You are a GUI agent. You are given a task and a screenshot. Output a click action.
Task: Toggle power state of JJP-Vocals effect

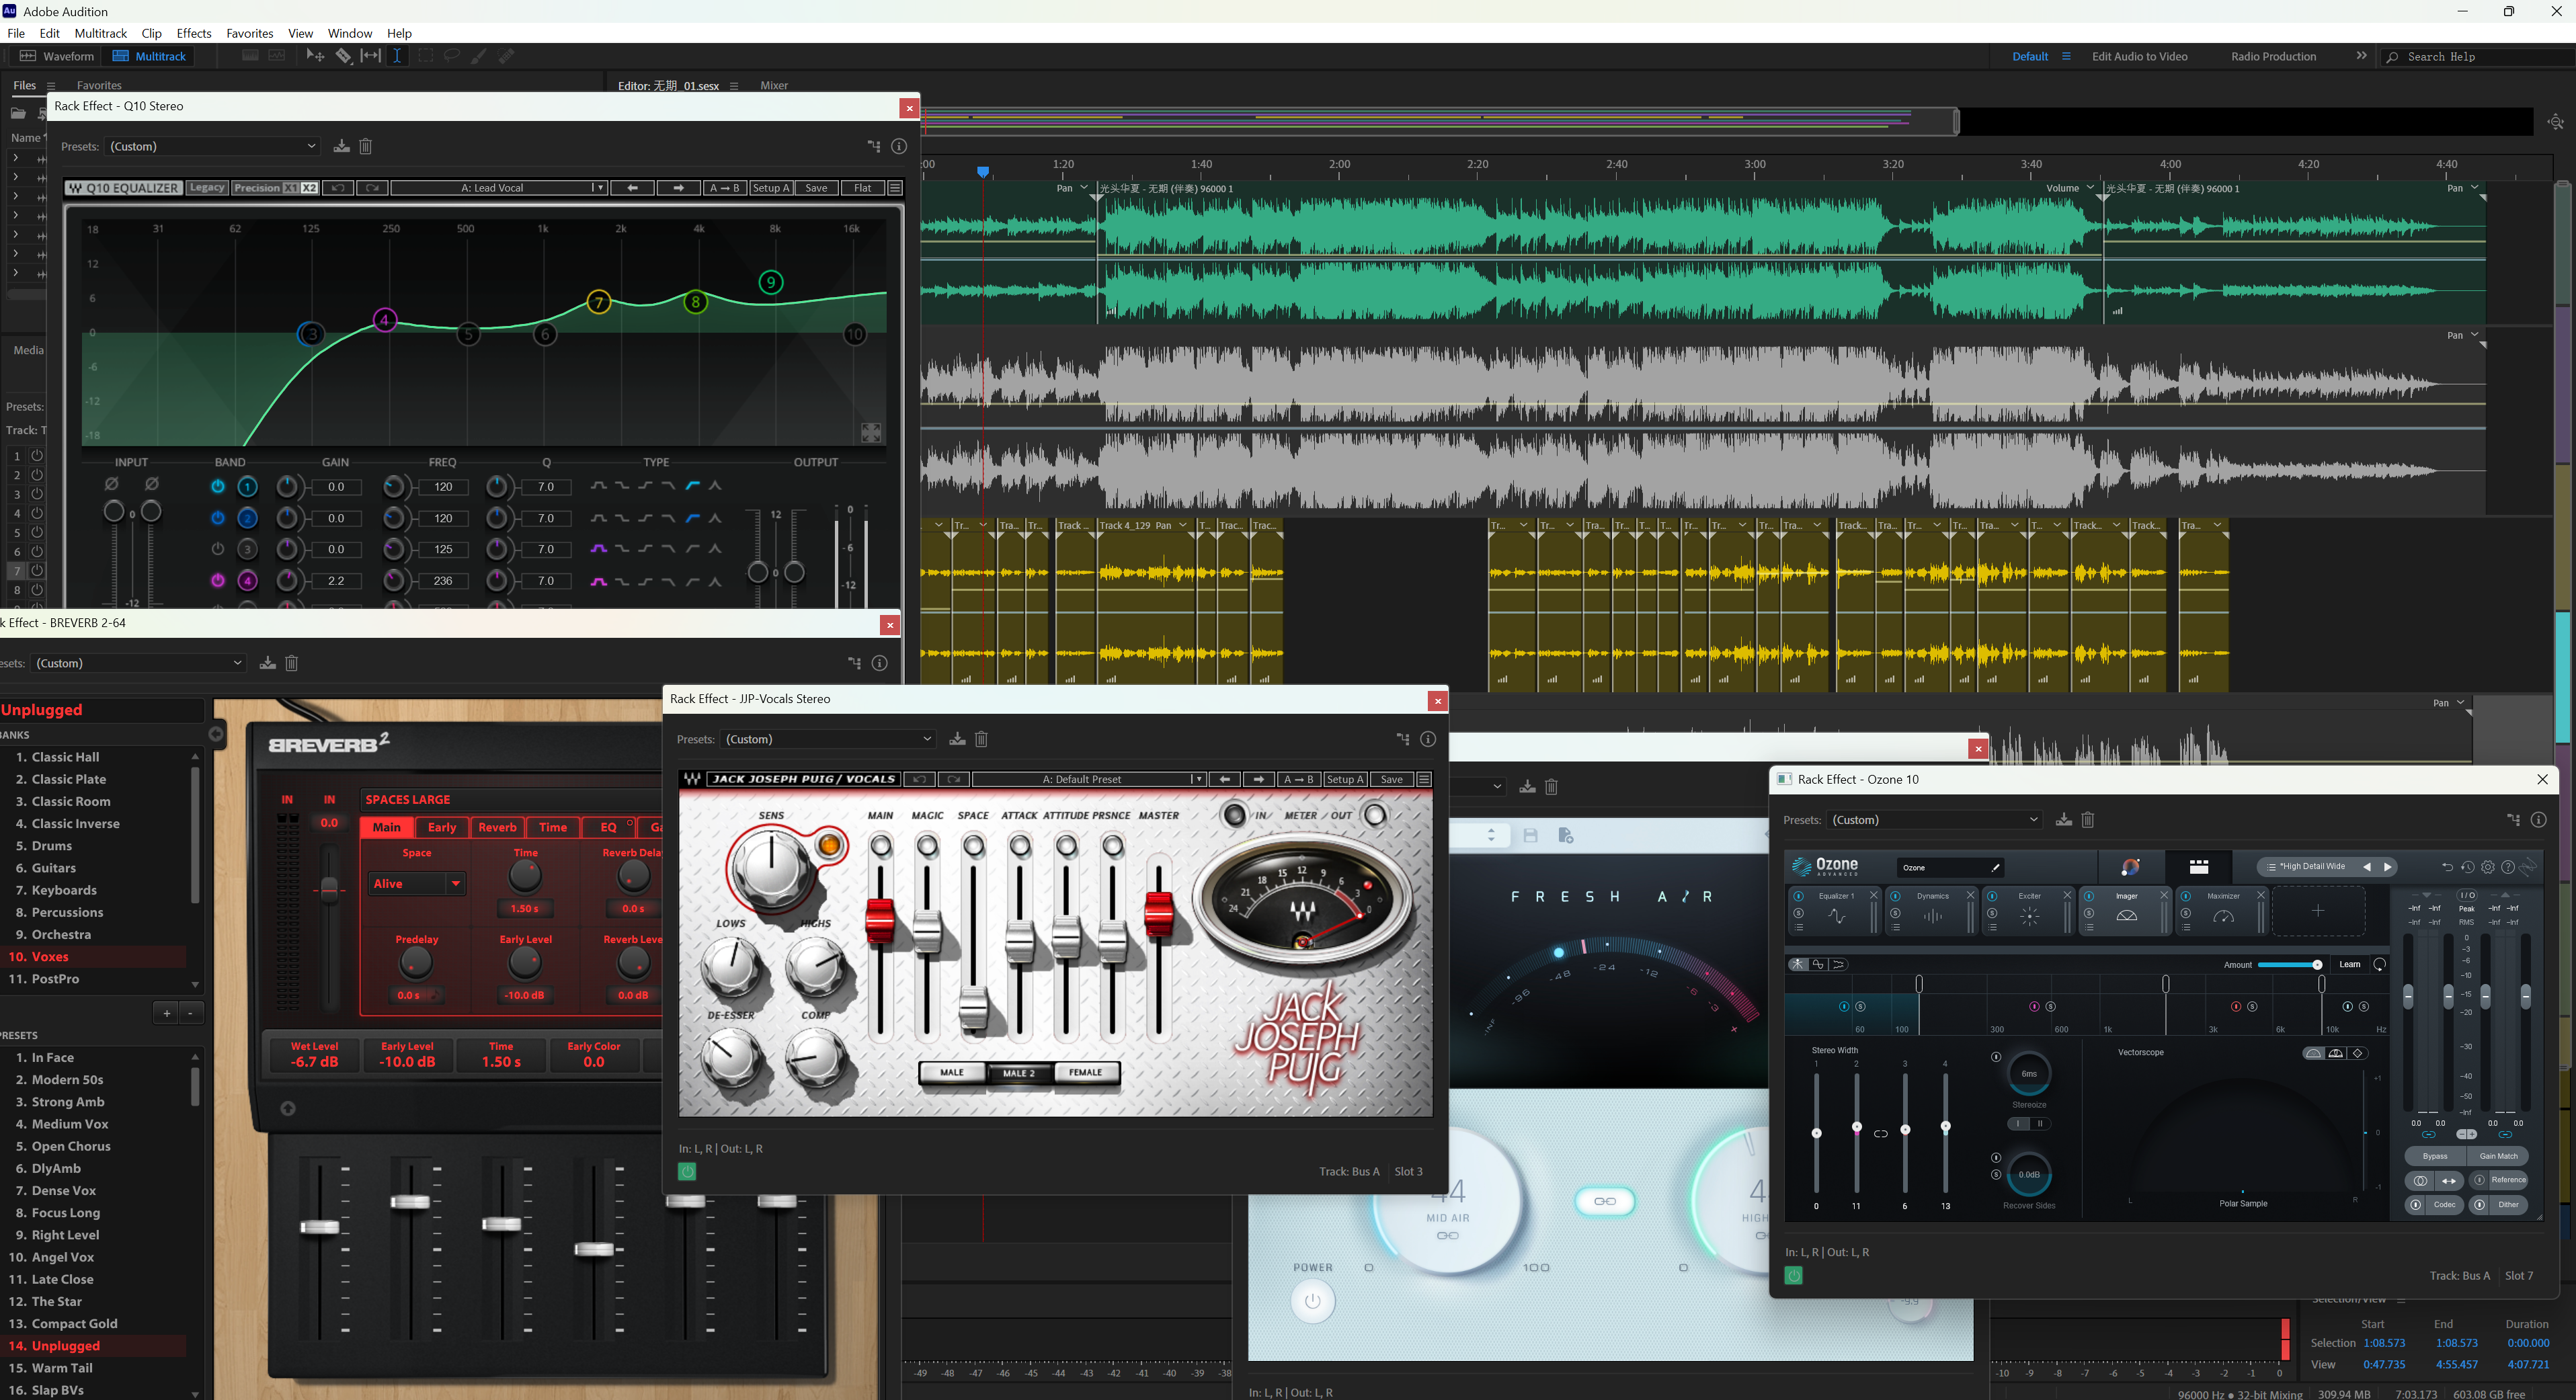(x=687, y=1172)
